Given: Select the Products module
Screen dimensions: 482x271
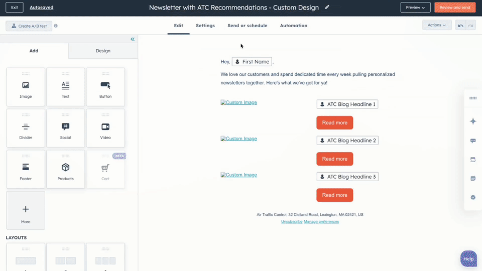Looking at the screenshot, I should (x=65, y=170).
